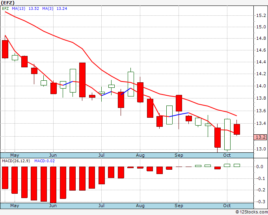Click the (EFZ) chart title
Viewport: 268px width, 215px height.
(x=7, y=3)
